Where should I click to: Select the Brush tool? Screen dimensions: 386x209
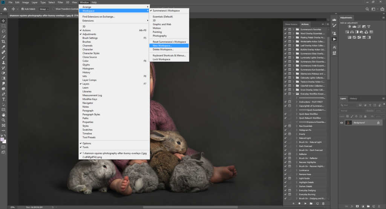click(3, 57)
